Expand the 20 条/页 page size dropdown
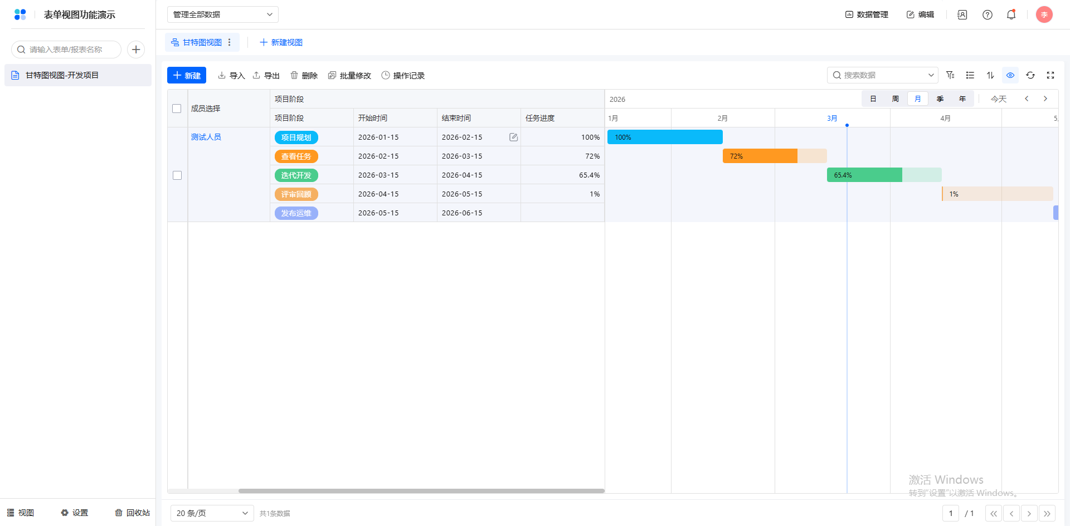This screenshot has width=1070, height=526. point(212,513)
